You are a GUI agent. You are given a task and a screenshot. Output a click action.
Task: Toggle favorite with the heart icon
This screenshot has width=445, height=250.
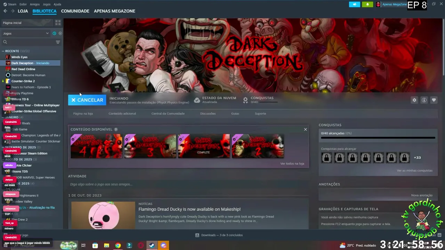click(434, 100)
